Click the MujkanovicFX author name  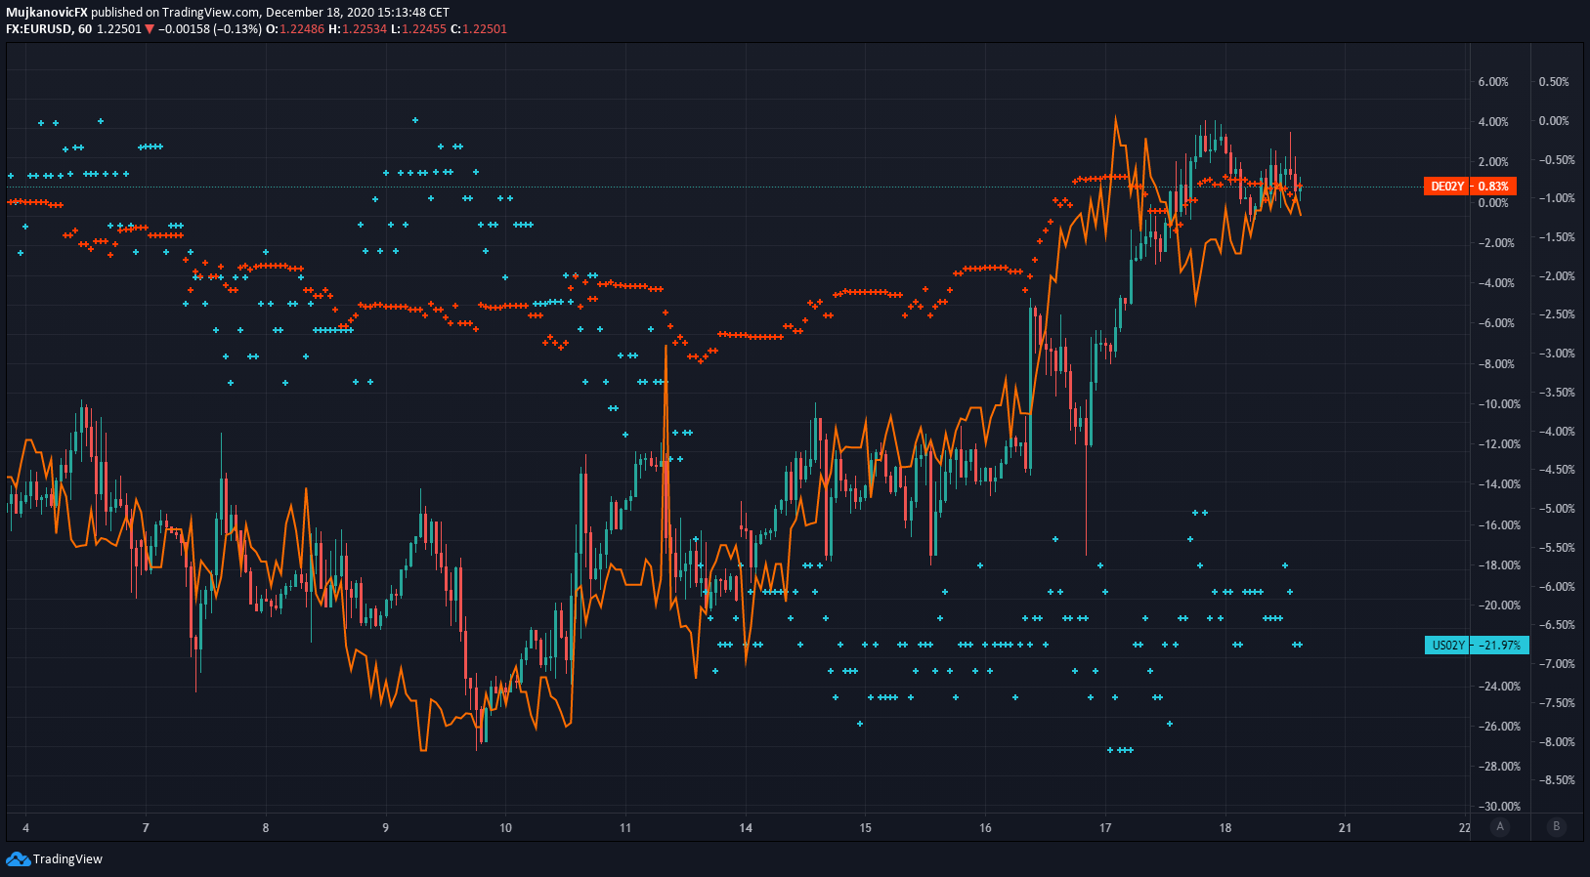point(47,13)
